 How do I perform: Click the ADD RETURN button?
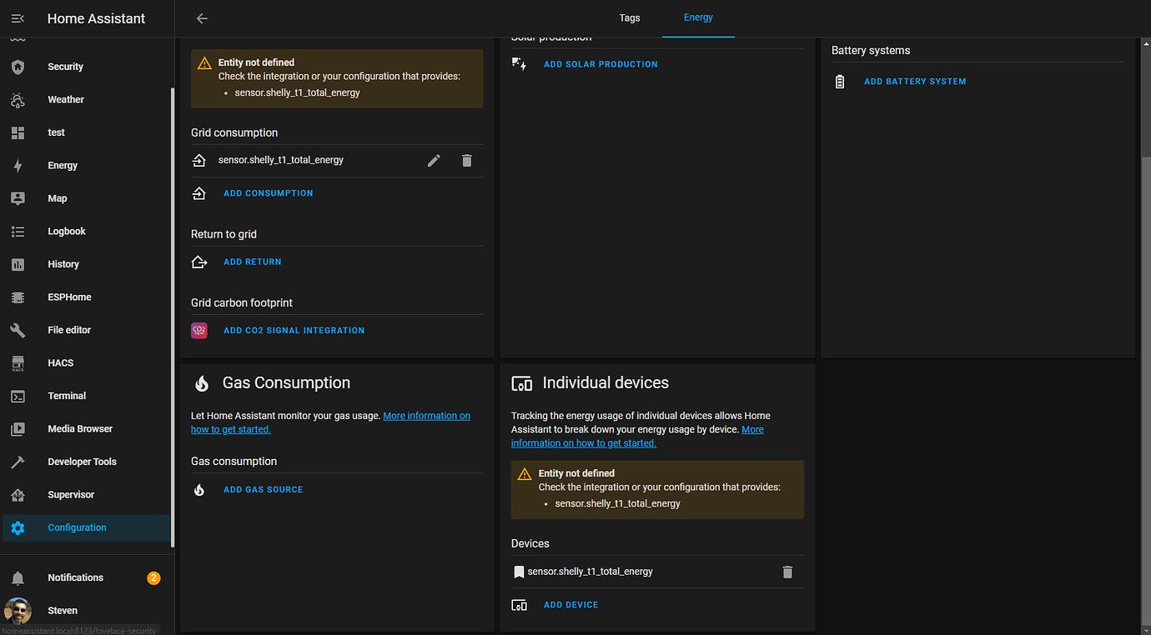tap(252, 261)
